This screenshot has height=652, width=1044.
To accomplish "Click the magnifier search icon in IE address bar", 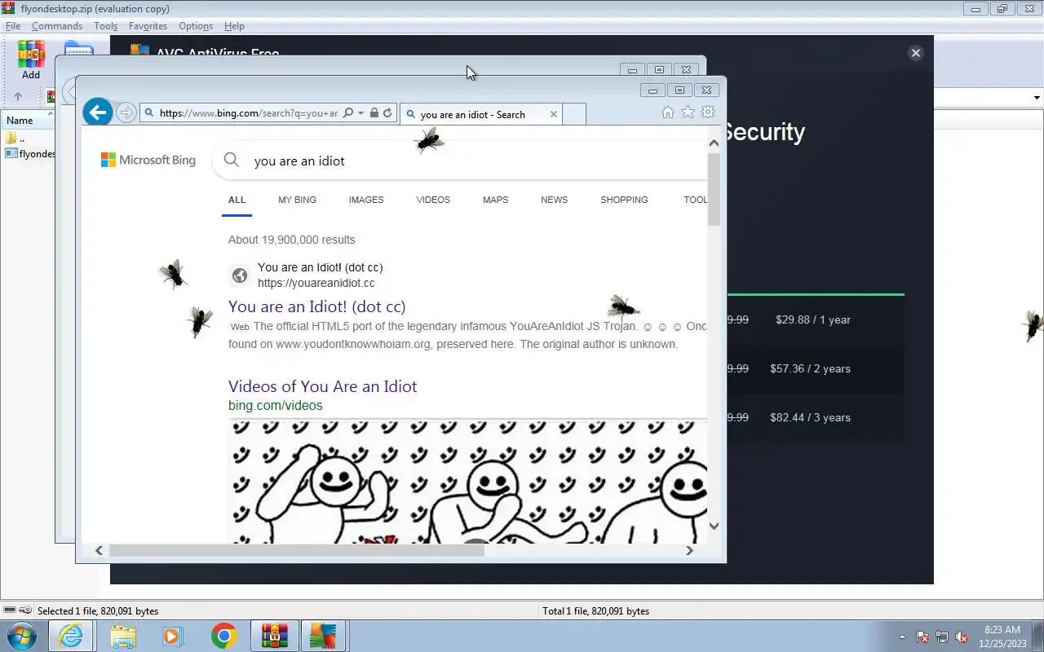I will [348, 112].
